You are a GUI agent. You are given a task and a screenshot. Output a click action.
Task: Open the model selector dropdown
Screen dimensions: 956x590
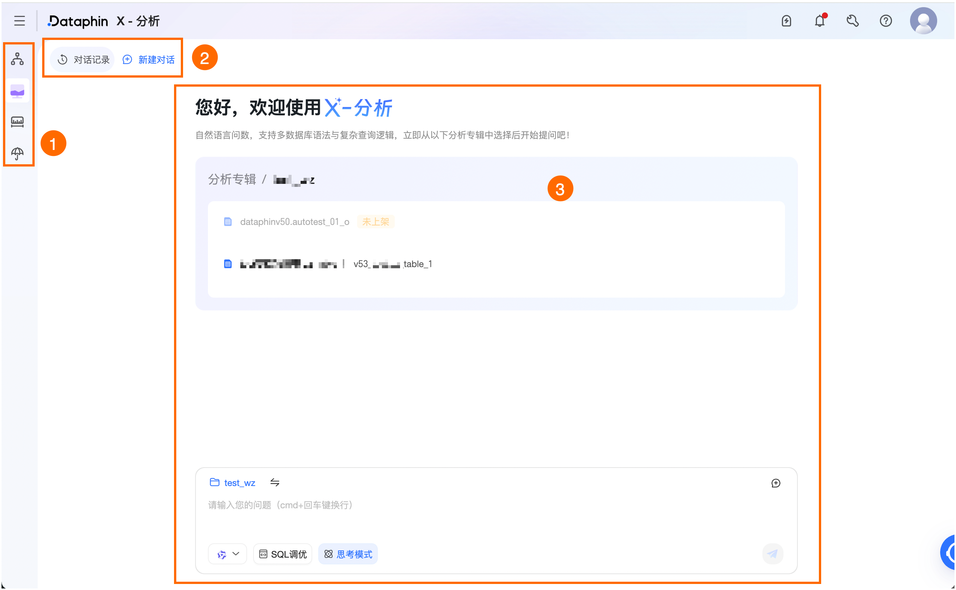click(x=228, y=554)
